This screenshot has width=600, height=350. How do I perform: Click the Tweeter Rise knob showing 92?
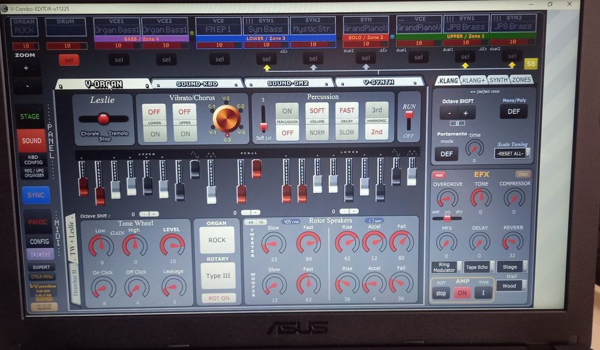click(347, 242)
